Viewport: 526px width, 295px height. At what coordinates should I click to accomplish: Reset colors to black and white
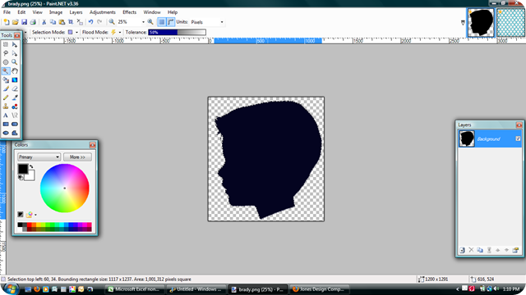point(21,178)
